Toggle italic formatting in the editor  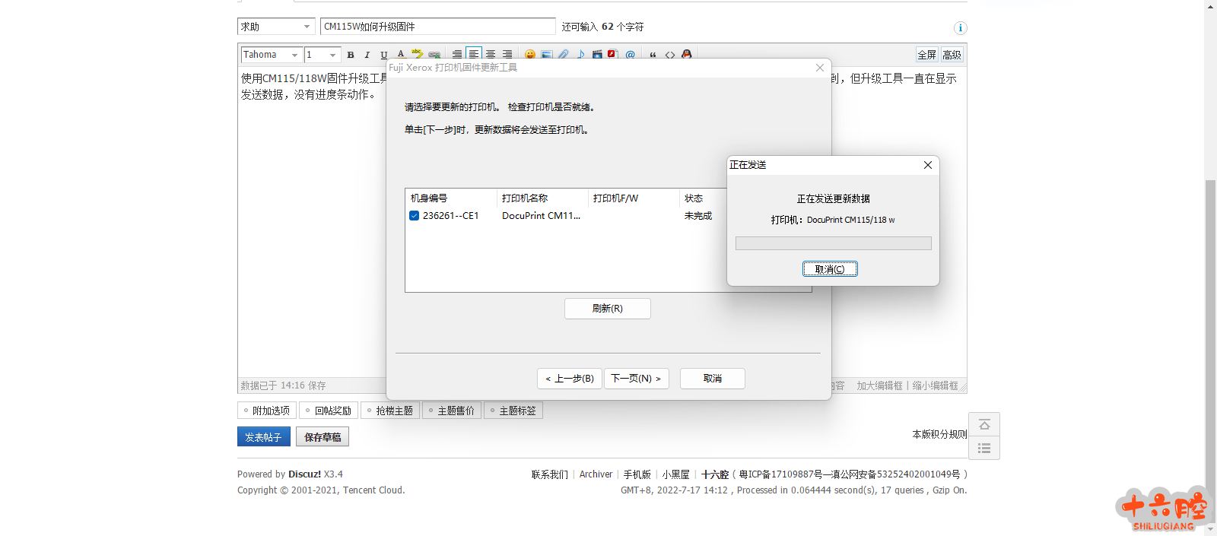367,55
